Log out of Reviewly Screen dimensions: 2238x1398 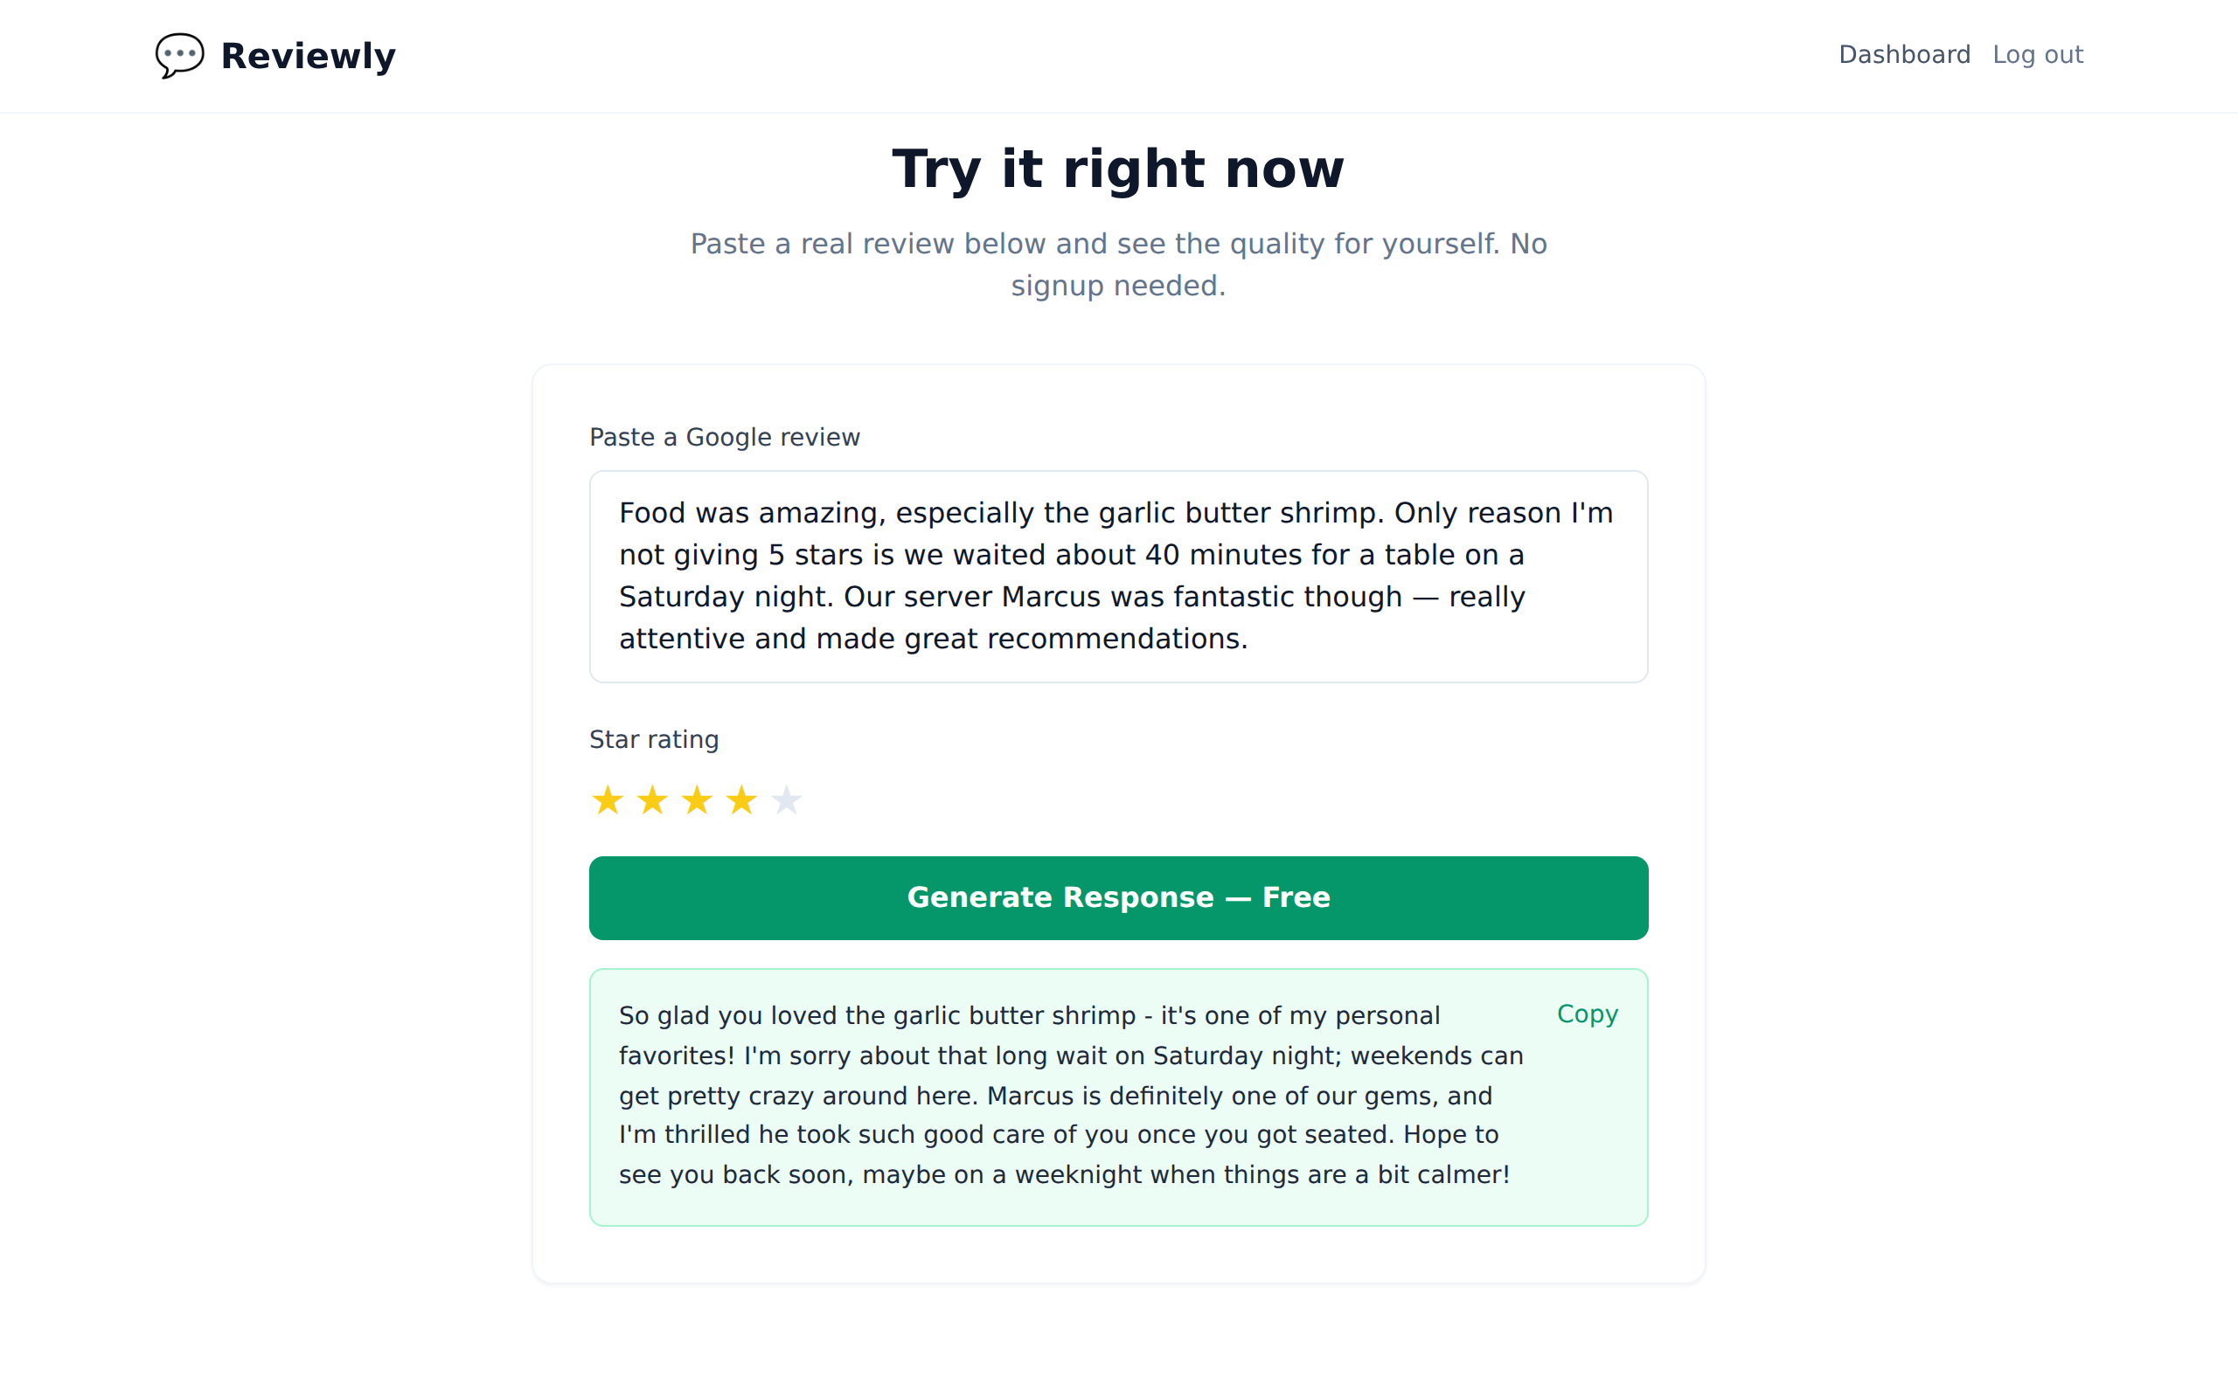(2040, 54)
